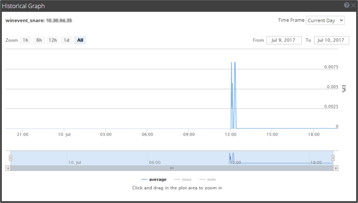Open the From date picker field
Screen dimensions: 358x203
pos(284,40)
